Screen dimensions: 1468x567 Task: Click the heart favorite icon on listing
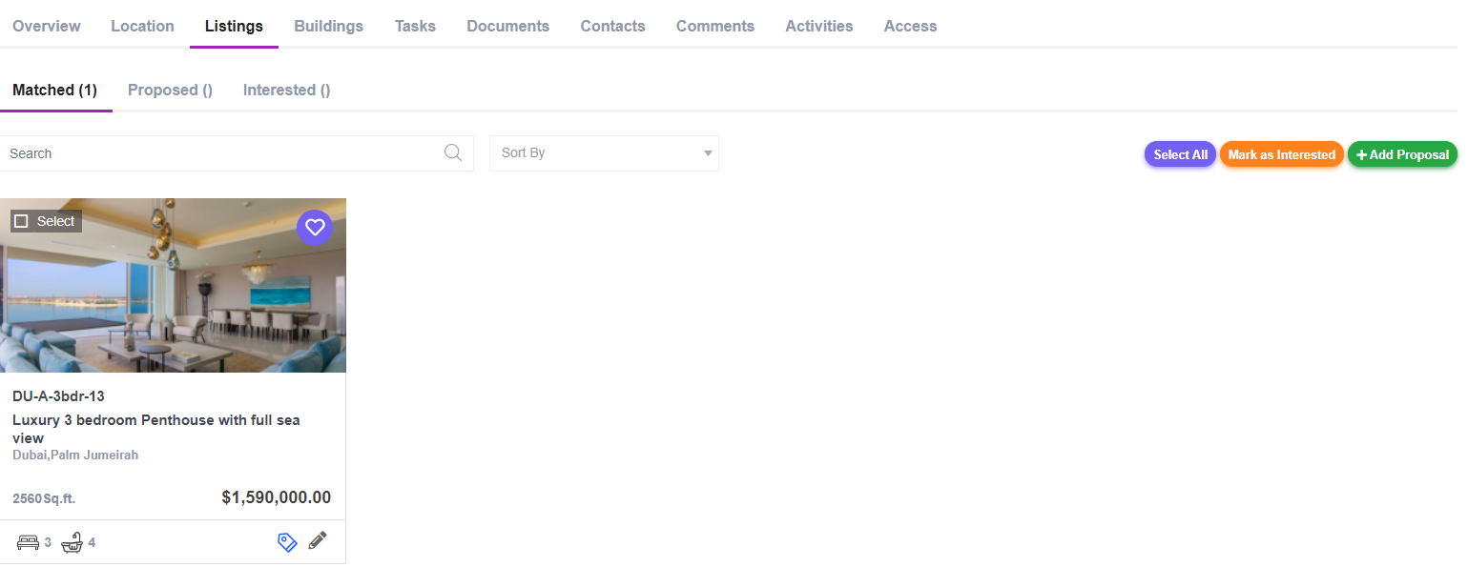point(315,228)
